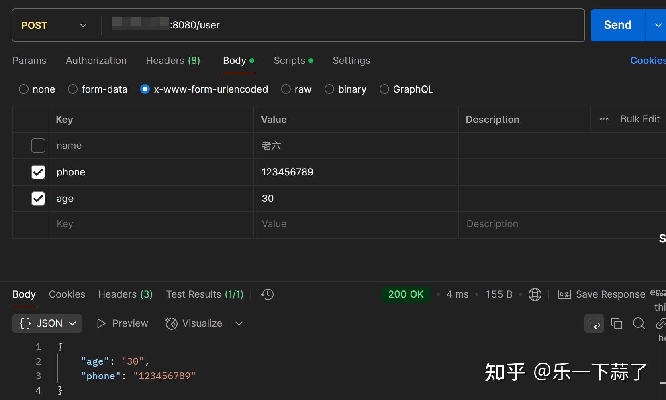Open the Authorization tab
This screenshot has width=666, height=400.
coord(96,60)
